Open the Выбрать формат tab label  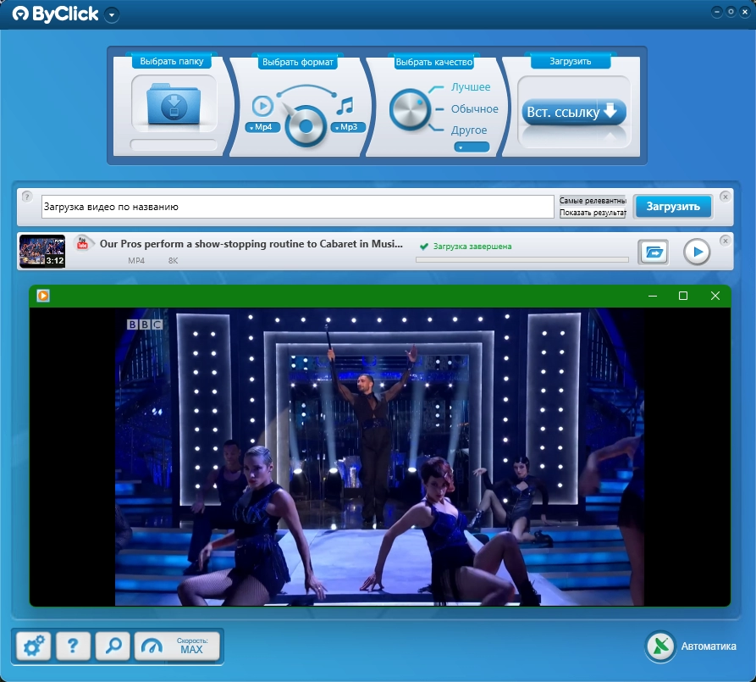coord(297,62)
